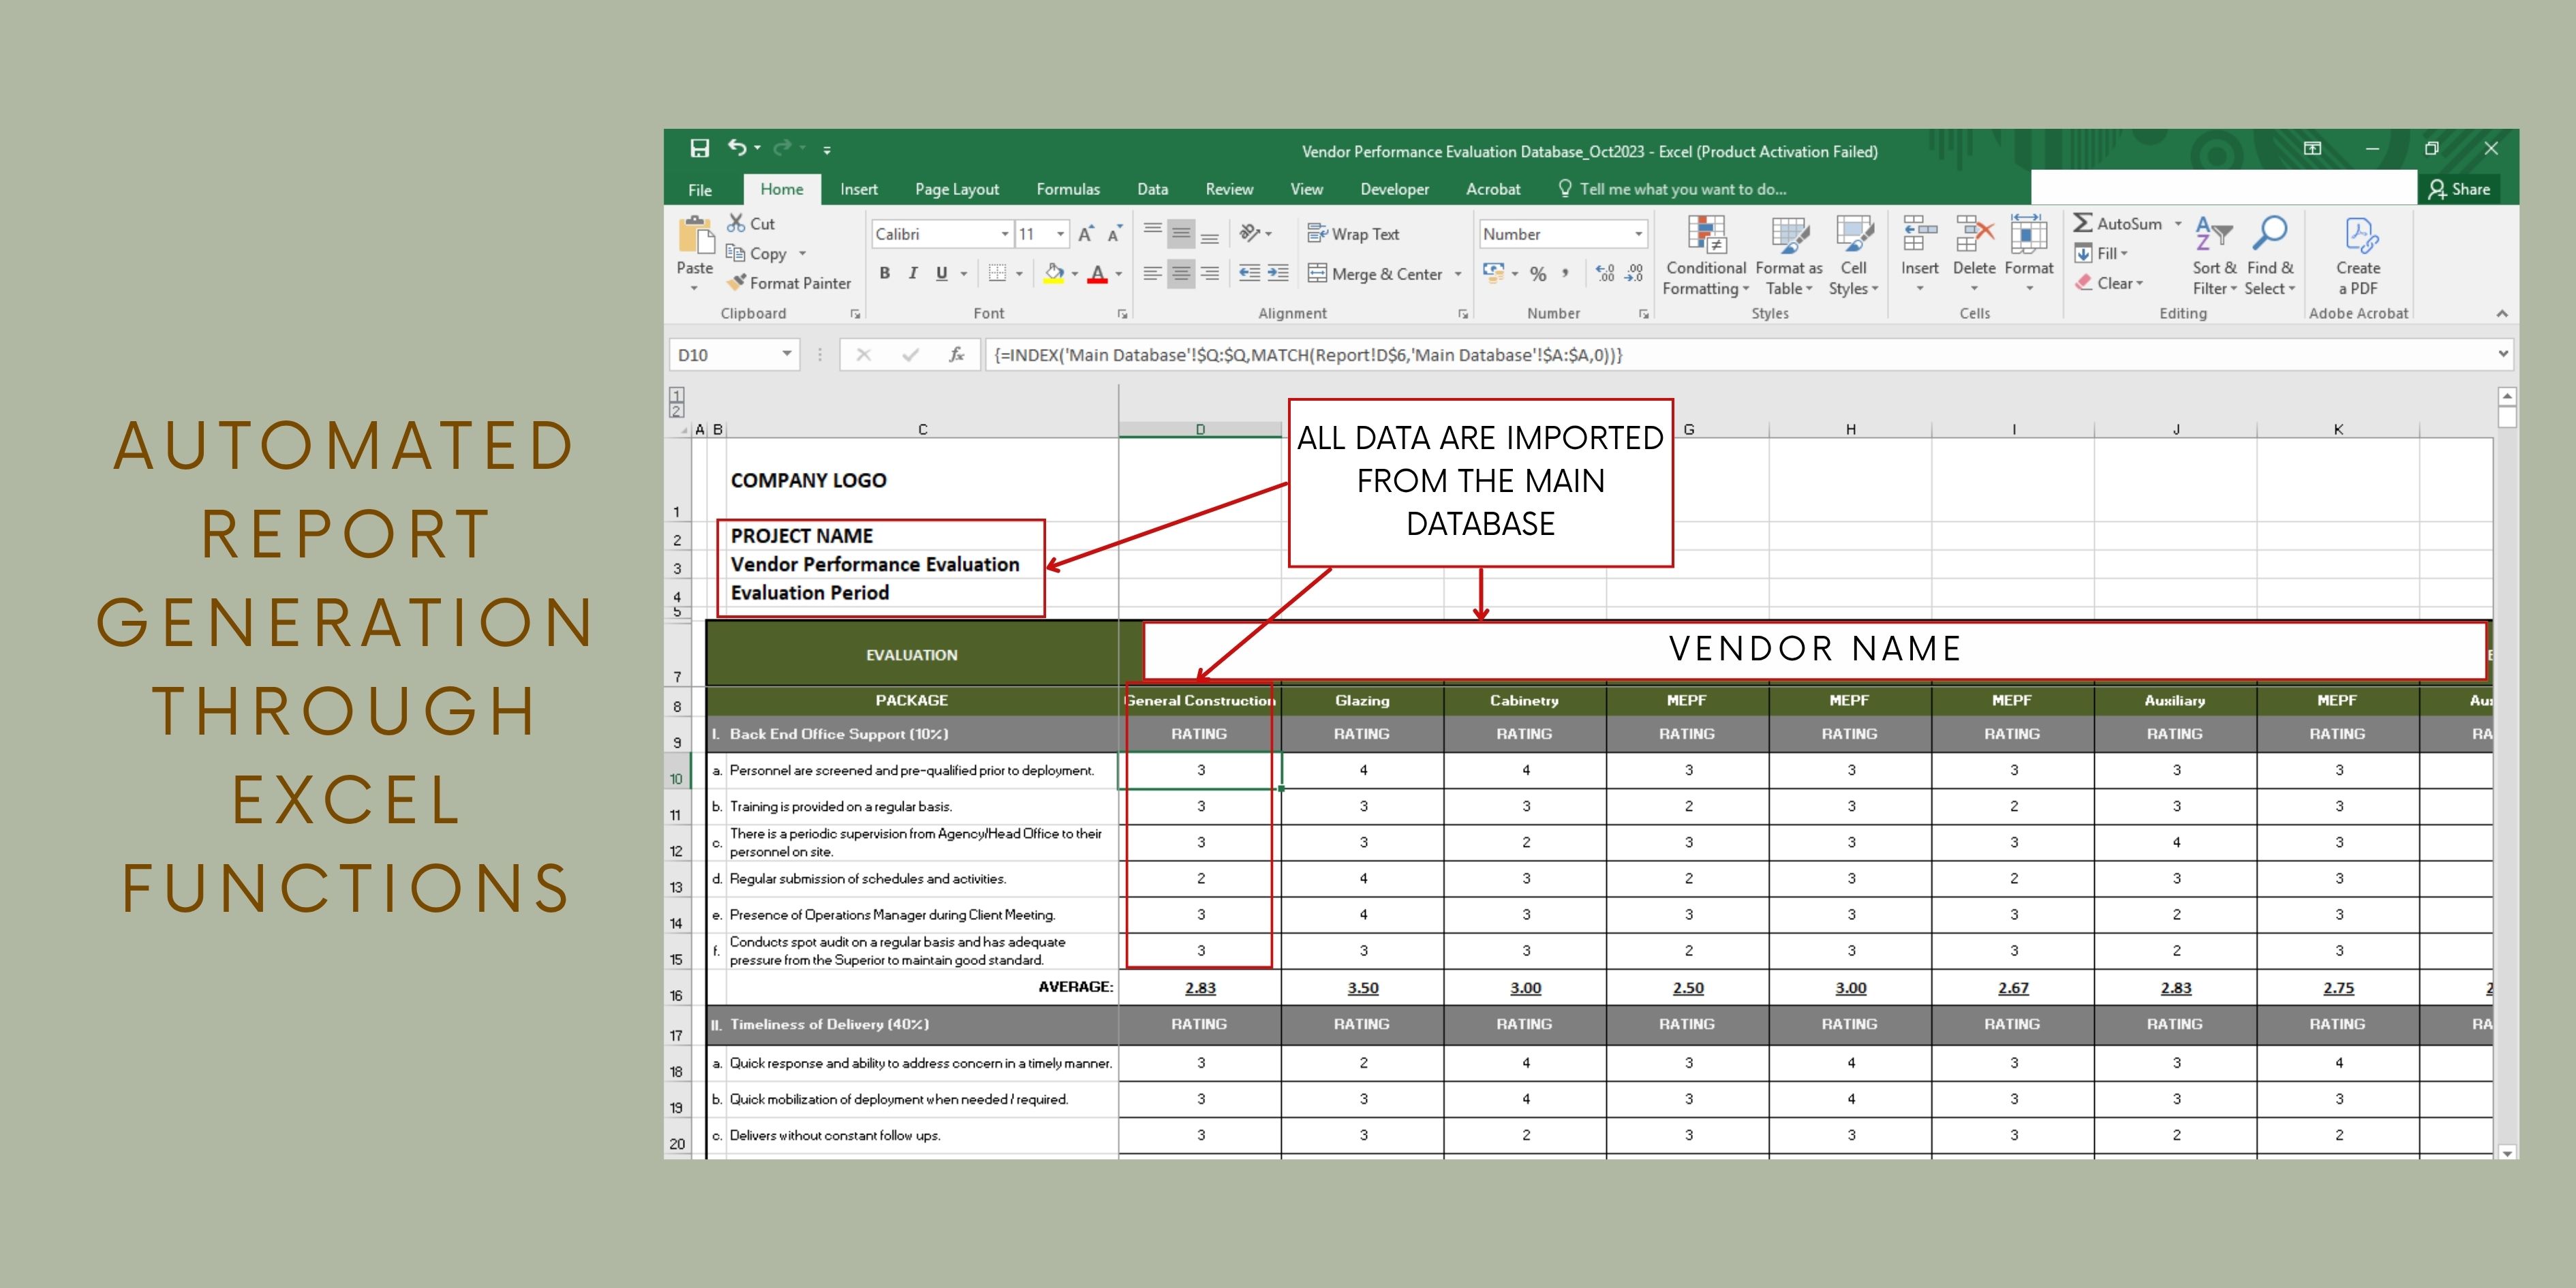Select column H header
This screenshot has height=1288, width=2576.
point(1850,429)
